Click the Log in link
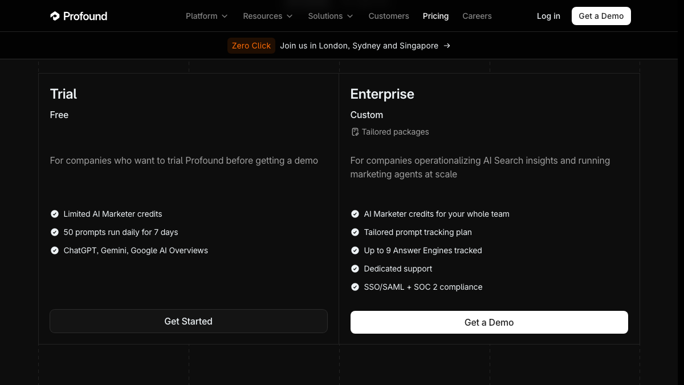 (548, 16)
